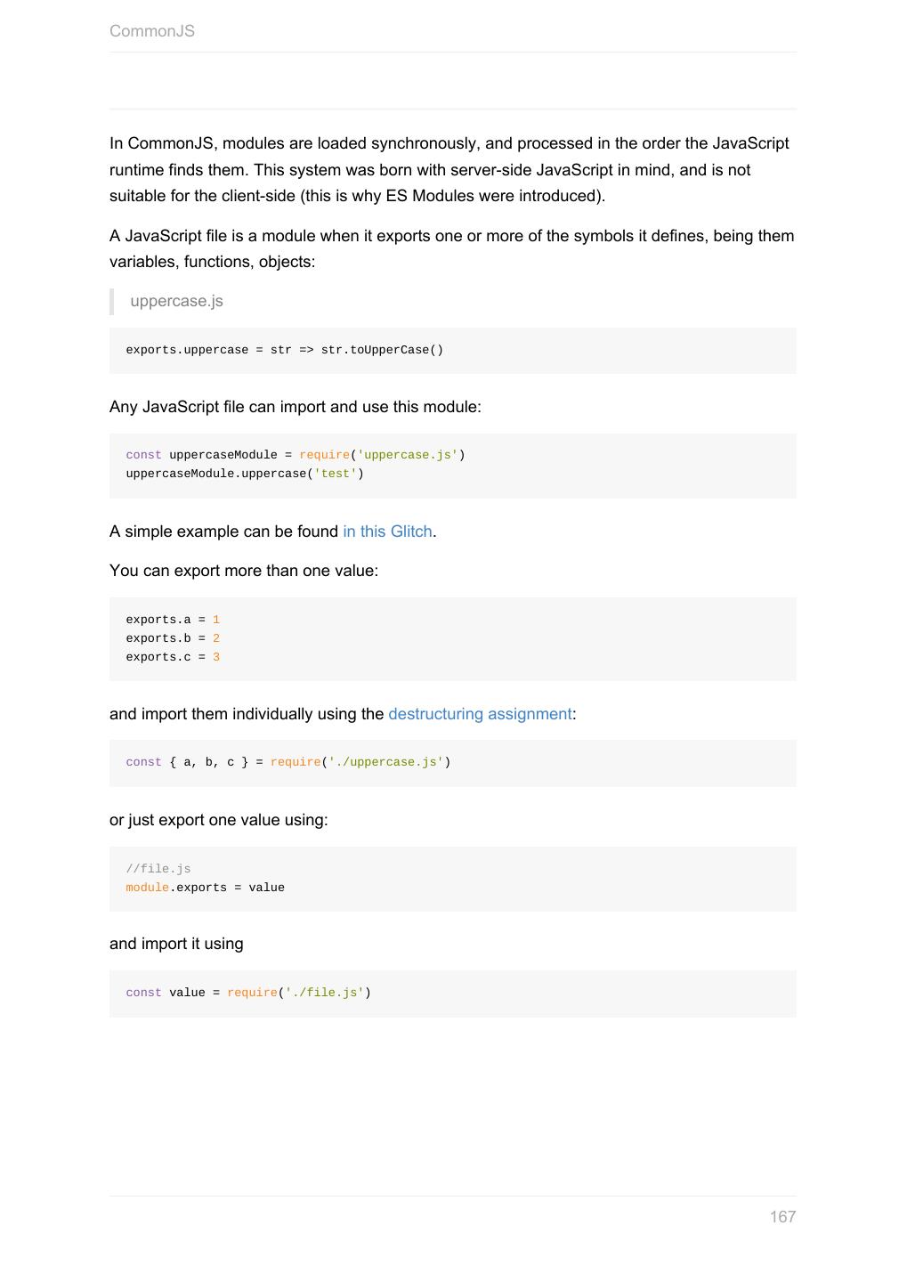Click the "module.exports = value" line
This screenshot has width=907, height=1282.
coord(206,888)
